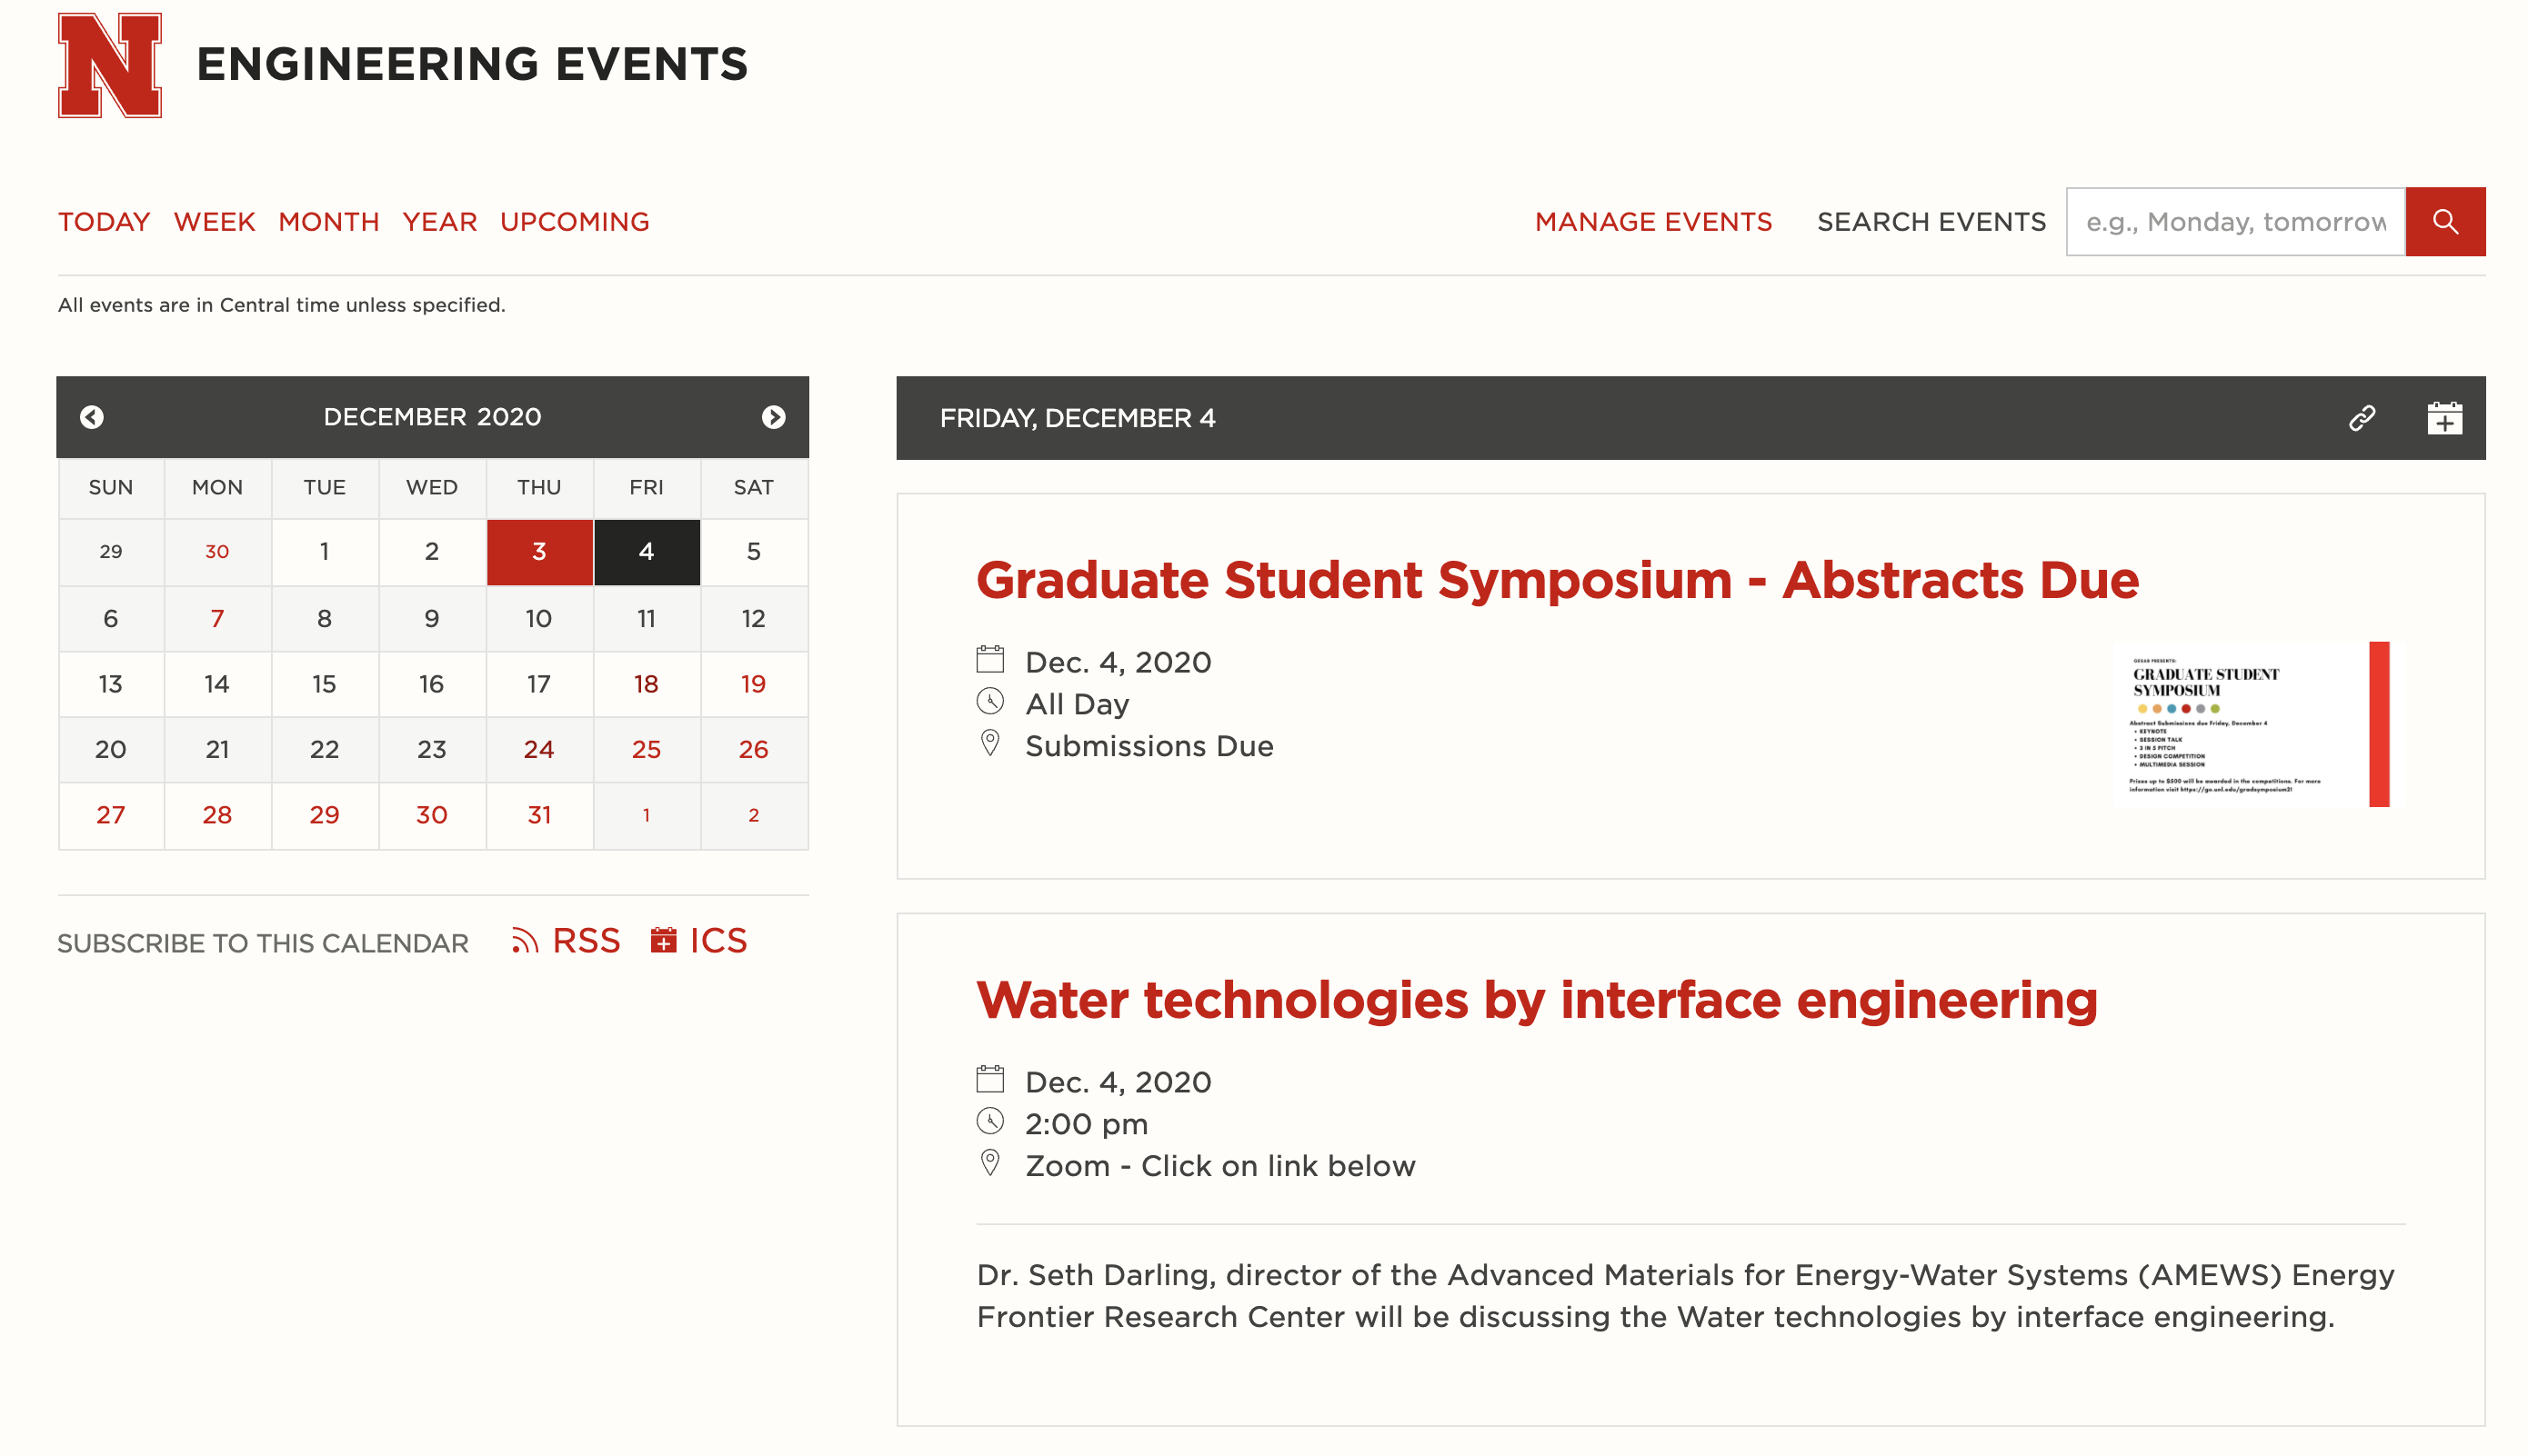Copy the permalink using the chain link icon
The width and height of the screenshot is (2528, 1456).
coord(2361,418)
